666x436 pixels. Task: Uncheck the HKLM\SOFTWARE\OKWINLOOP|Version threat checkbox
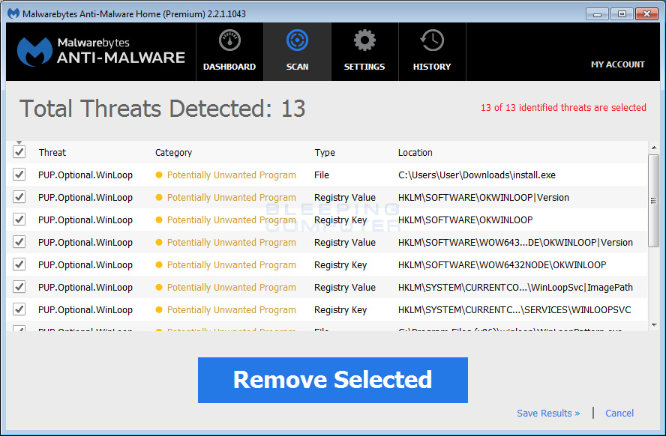coord(19,197)
